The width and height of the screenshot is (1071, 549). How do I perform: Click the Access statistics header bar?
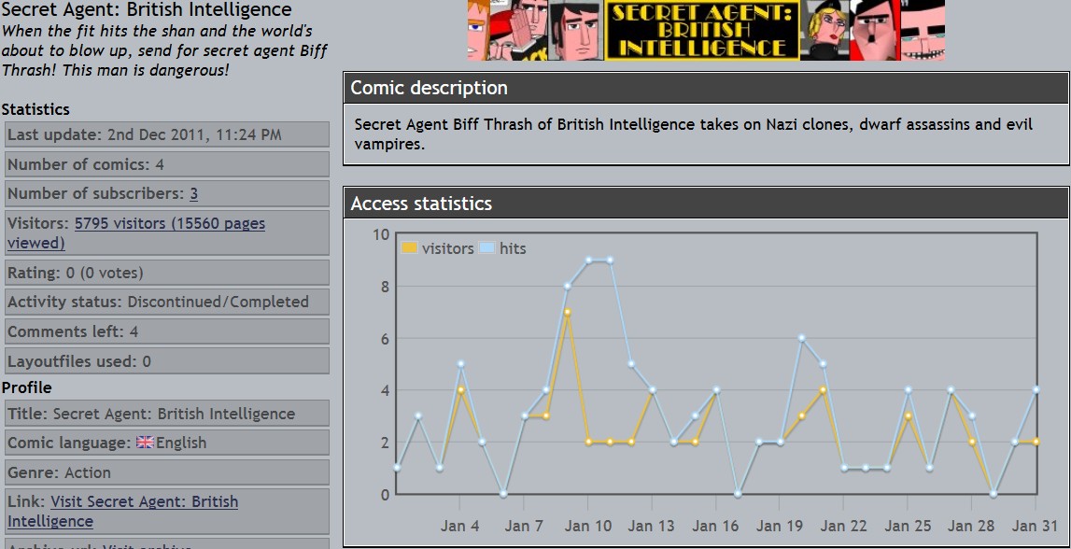pyautogui.click(x=705, y=204)
